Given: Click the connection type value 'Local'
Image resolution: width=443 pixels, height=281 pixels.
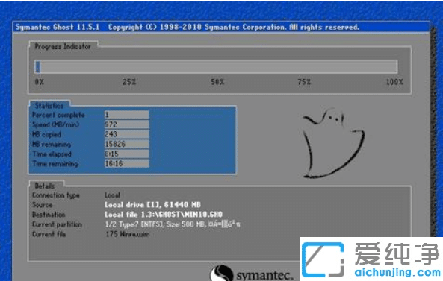Looking at the screenshot, I should click(x=112, y=195).
